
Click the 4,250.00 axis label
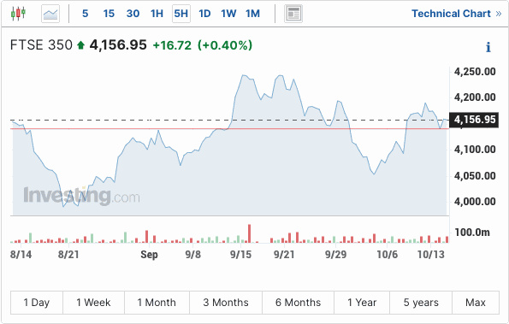tap(475, 72)
